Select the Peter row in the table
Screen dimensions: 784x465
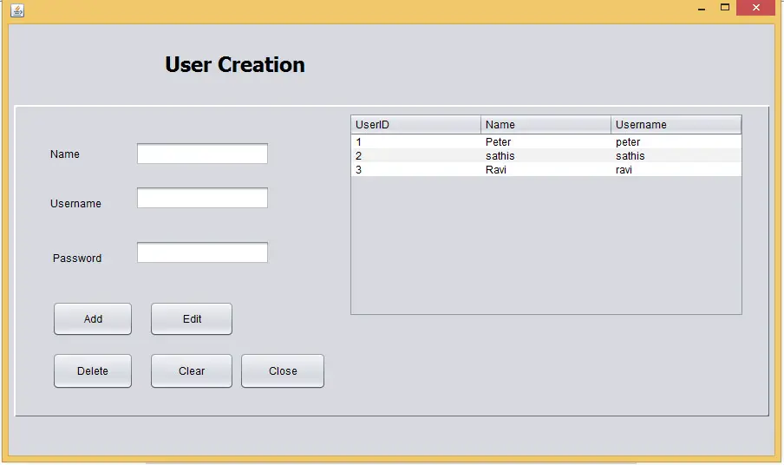[546, 142]
